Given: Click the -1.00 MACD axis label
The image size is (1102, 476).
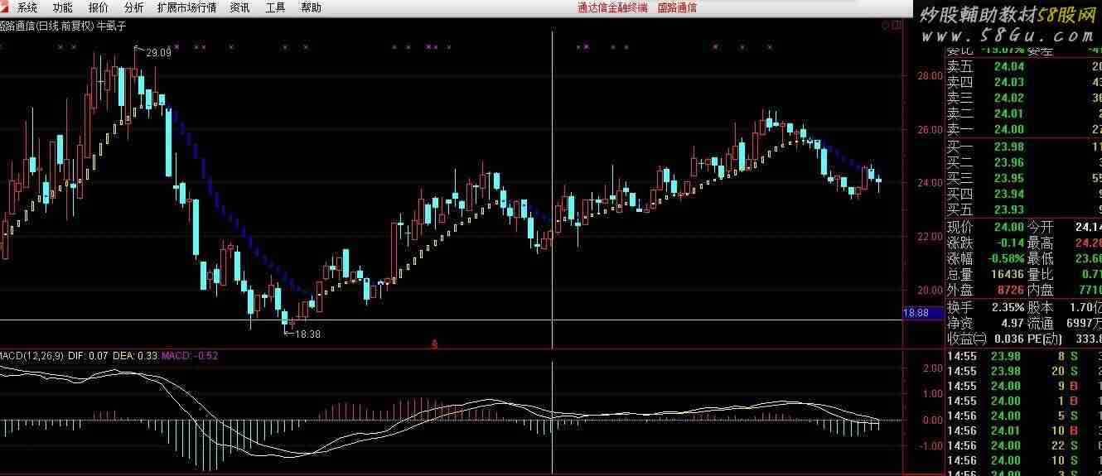Looking at the screenshot, I should tap(930, 445).
